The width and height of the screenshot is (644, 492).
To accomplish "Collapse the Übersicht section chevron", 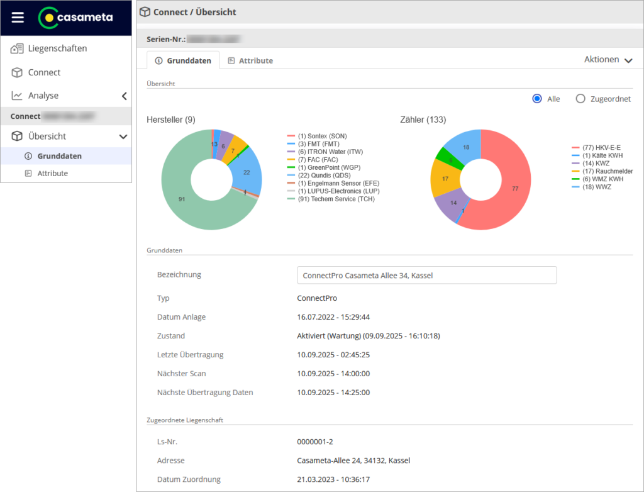I will 123,137.
